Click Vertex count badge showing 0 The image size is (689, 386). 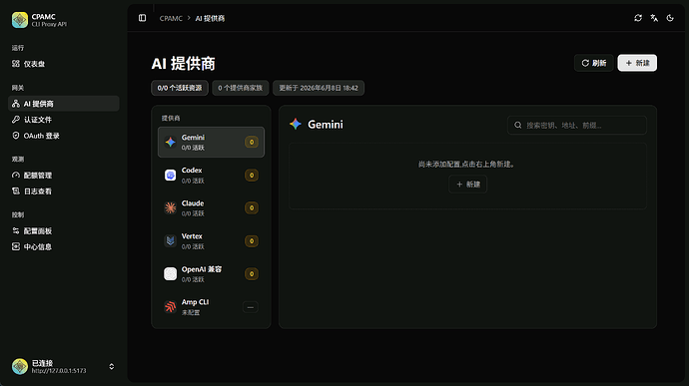(252, 240)
